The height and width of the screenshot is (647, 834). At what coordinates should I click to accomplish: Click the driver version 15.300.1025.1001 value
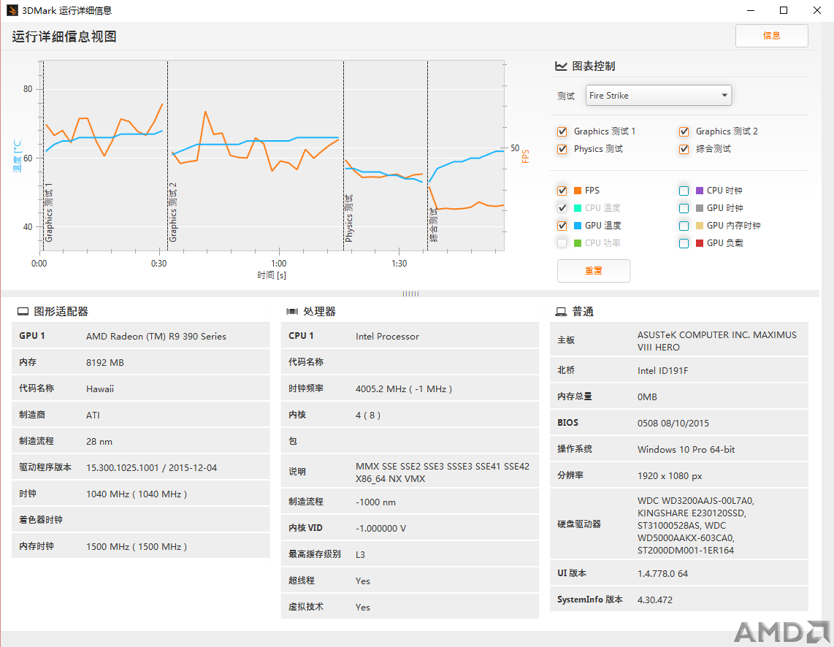point(152,468)
